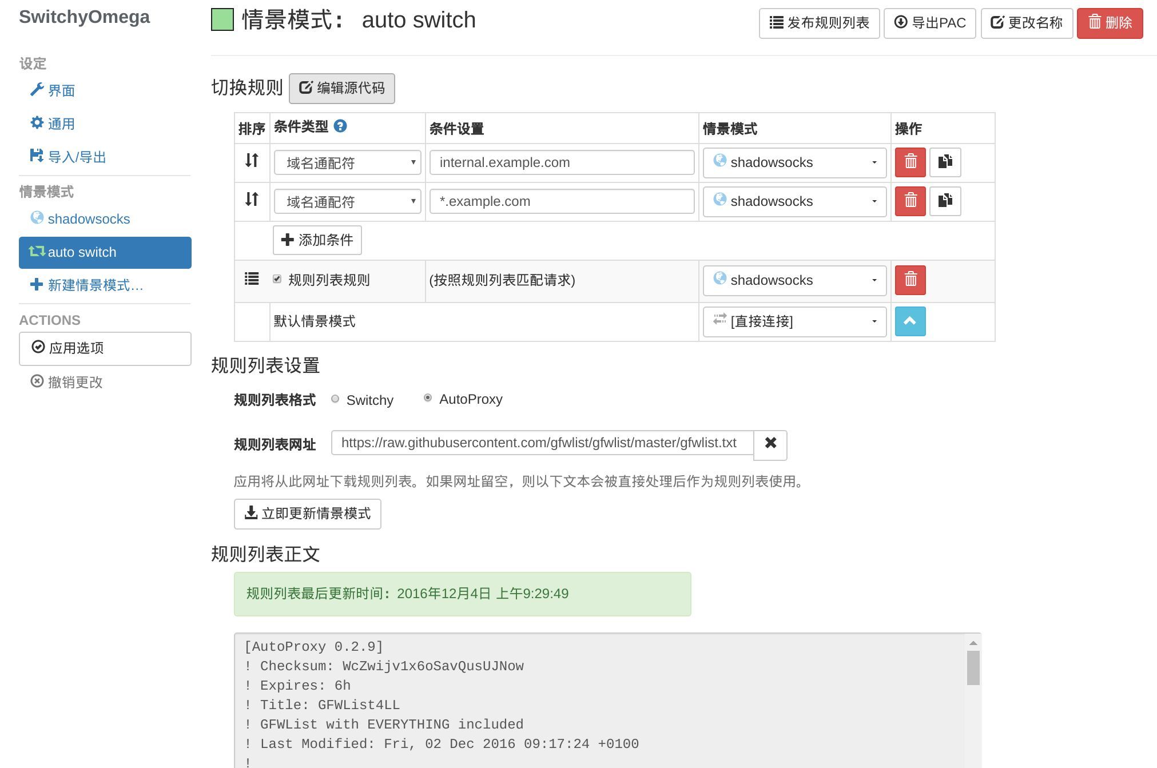This screenshot has width=1157, height=768.
Task: Click the green profile color swatch
Action: (222, 20)
